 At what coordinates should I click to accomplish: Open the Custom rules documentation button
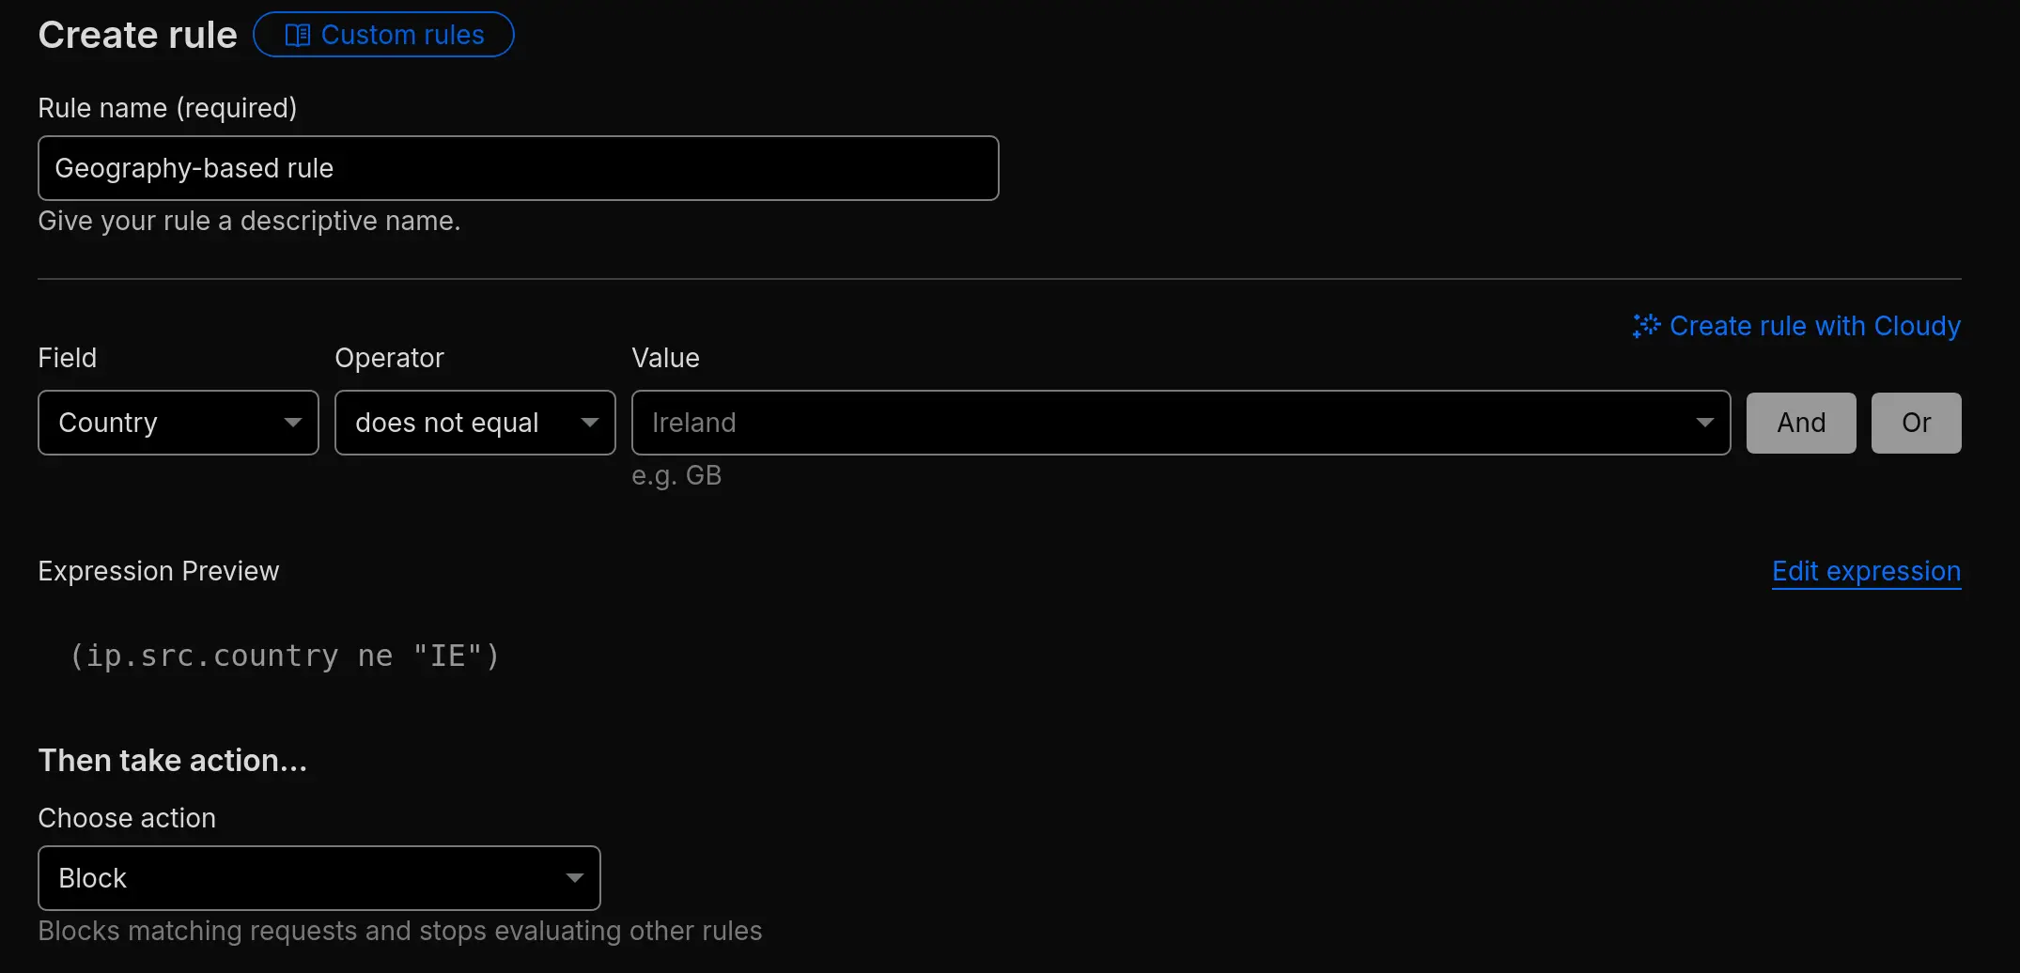coord(383,35)
